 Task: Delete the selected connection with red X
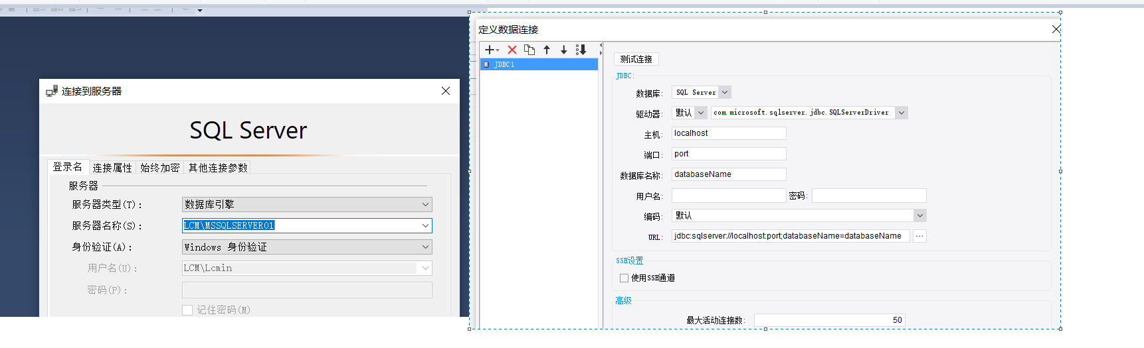(512, 50)
